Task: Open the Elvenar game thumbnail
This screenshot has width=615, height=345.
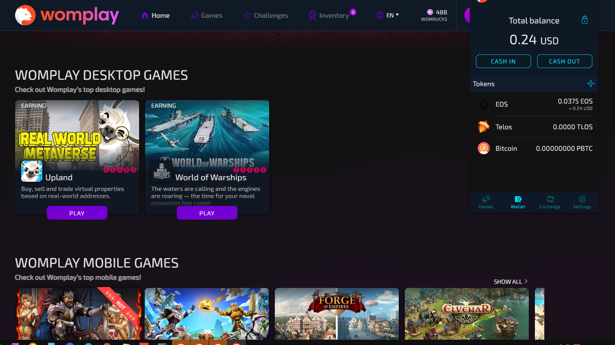Action: point(467,314)
